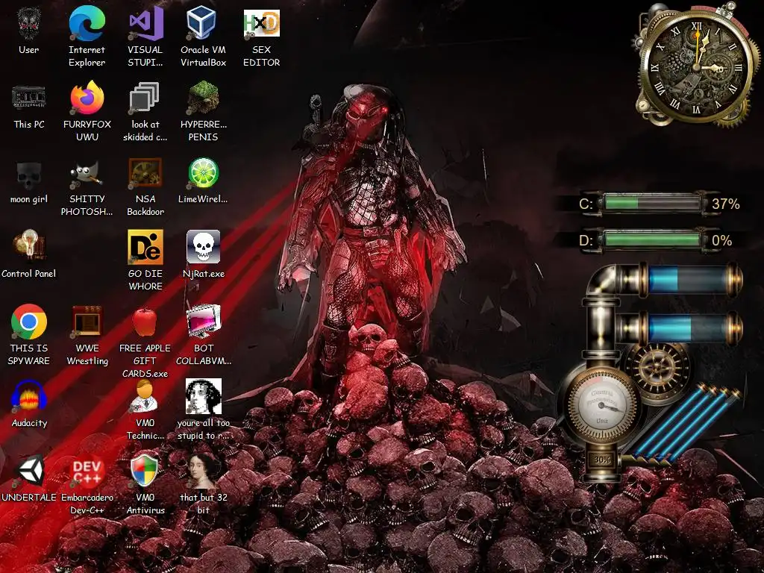The image size is (764, 573).
Task: Click the 30% CPU readout plate
Action: pos(602,459)
